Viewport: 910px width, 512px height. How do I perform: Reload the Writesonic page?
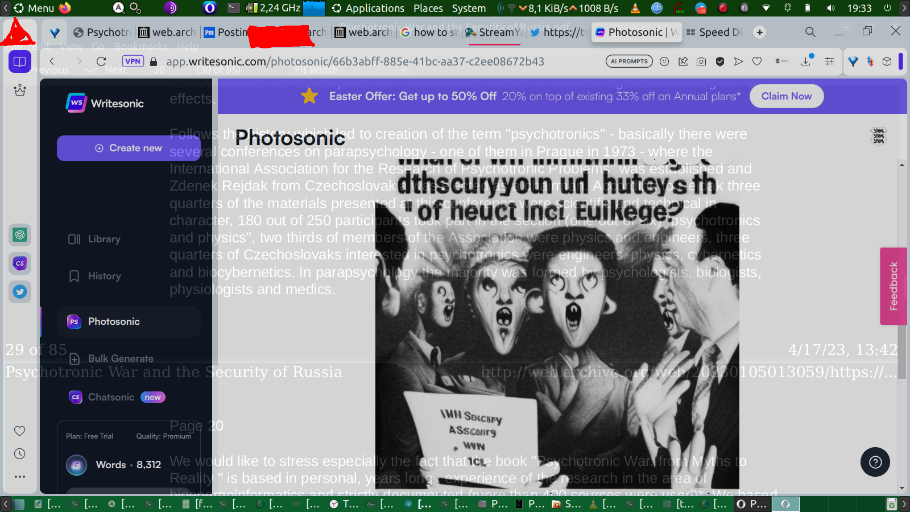click(101, 61)
